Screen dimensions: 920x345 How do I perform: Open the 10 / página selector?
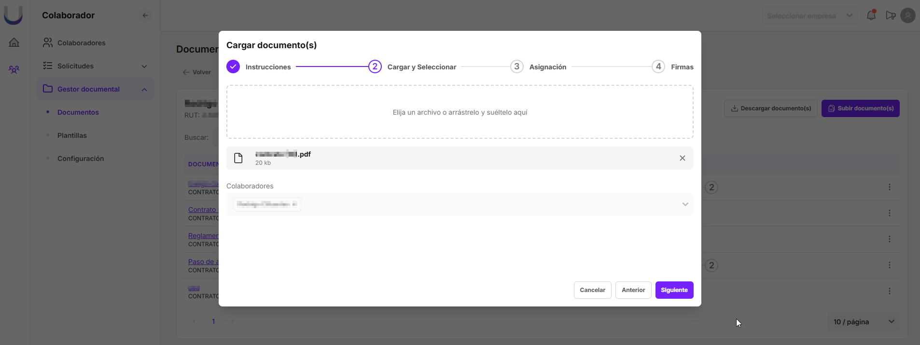863,322
